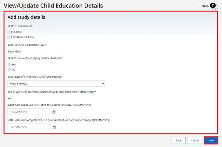Cancel the study details form
The width and height of the screenshot is (222, 147).
[x=195, y=141]
